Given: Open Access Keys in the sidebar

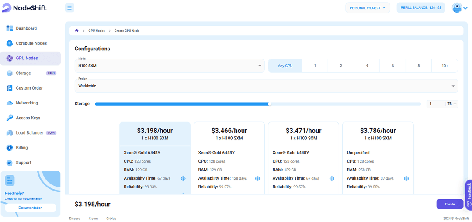Looking at the screenshot, I should click(30, 118).
